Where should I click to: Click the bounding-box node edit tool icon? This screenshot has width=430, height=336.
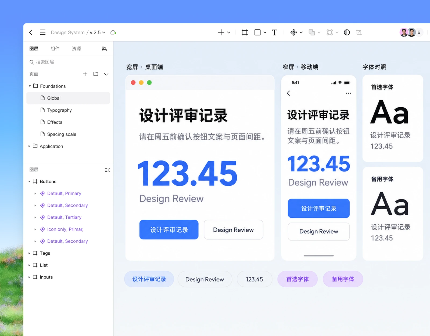coord(330,32)
